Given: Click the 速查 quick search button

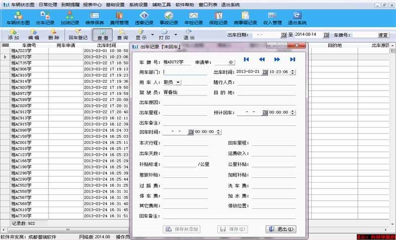Looking at the screenshot, I should tap(383, 35).
